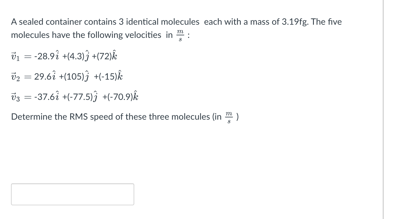Click the border of the answer box
The image size is (395, 219).
[72, 184]
